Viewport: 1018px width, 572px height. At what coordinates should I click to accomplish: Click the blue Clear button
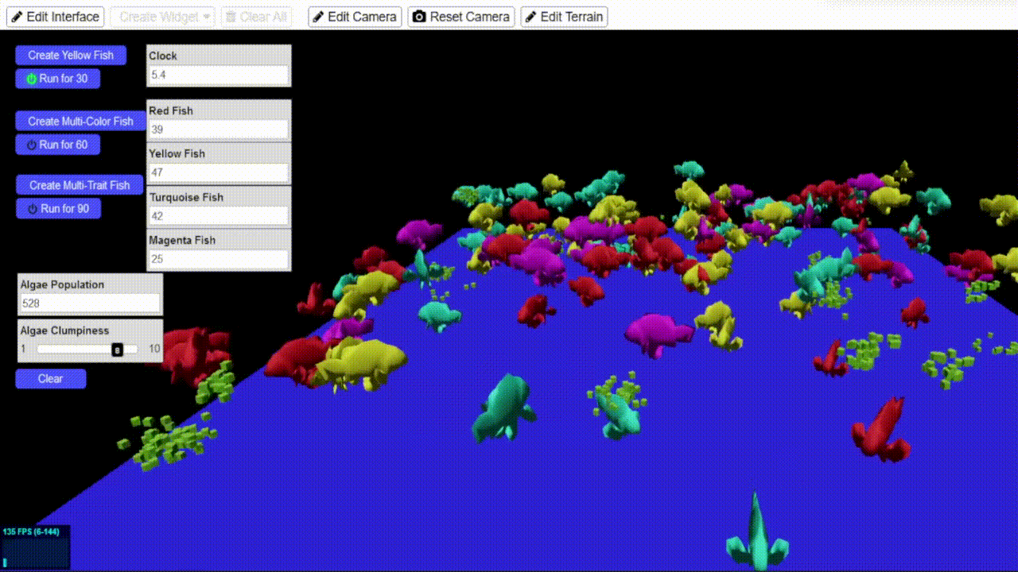(x=50, y=379)
